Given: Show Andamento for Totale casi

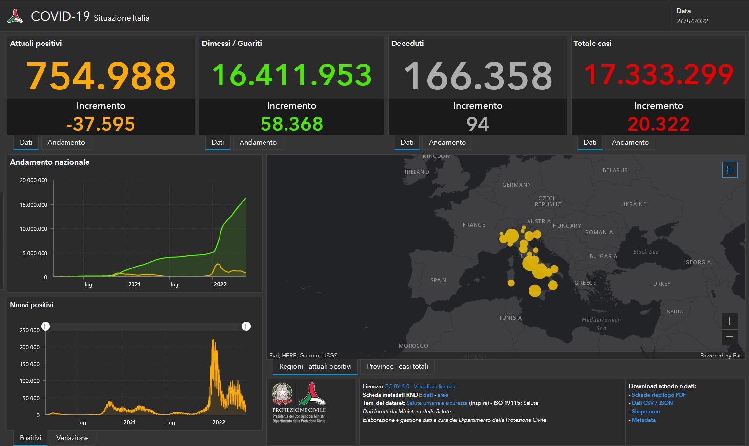Looking at the screenshot, I should (630, 142).
